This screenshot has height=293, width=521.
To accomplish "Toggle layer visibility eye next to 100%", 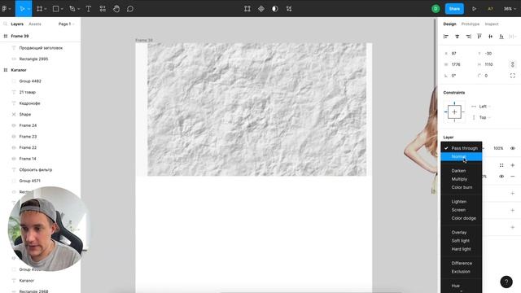I will tap(512, 148).
